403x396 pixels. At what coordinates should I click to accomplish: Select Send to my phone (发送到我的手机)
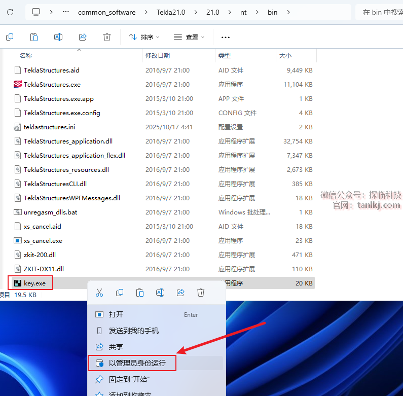(x=134, y=331)
